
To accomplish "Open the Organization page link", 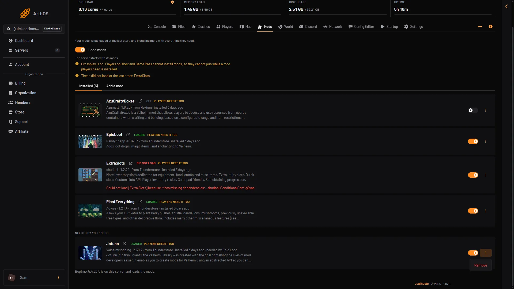I will pyautogui.click(x=34, y=93).
